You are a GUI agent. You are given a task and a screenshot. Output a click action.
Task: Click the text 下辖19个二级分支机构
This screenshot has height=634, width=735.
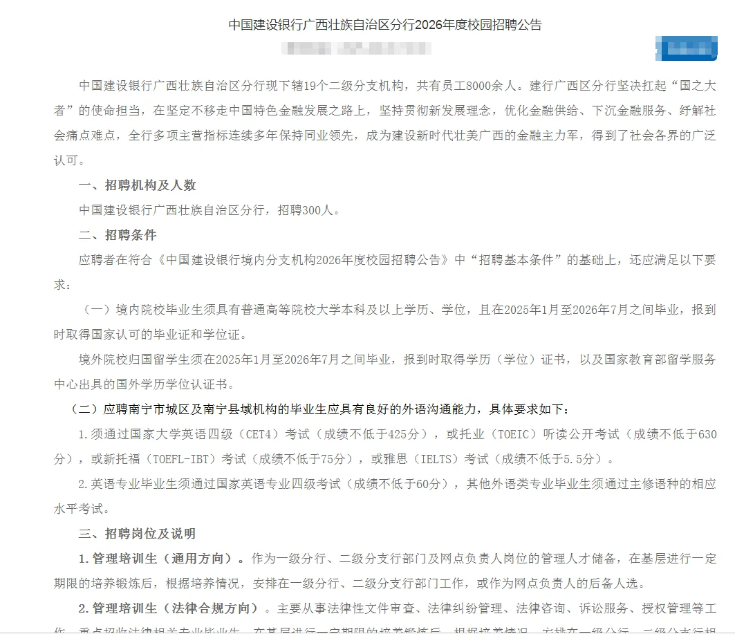click(x=341, y=86)
